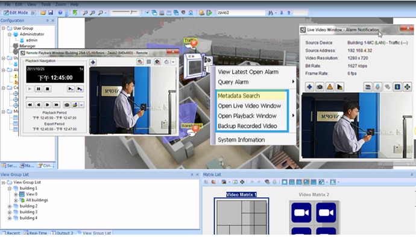The height and width of the screenshot is (237, 416).
Task: Click the increase playback speed button
Action: click(x=80, y=89)
